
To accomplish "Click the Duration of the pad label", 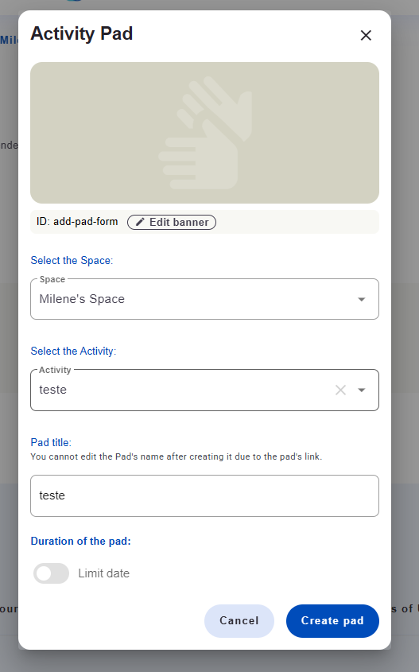I will click(x=80, y=542).
